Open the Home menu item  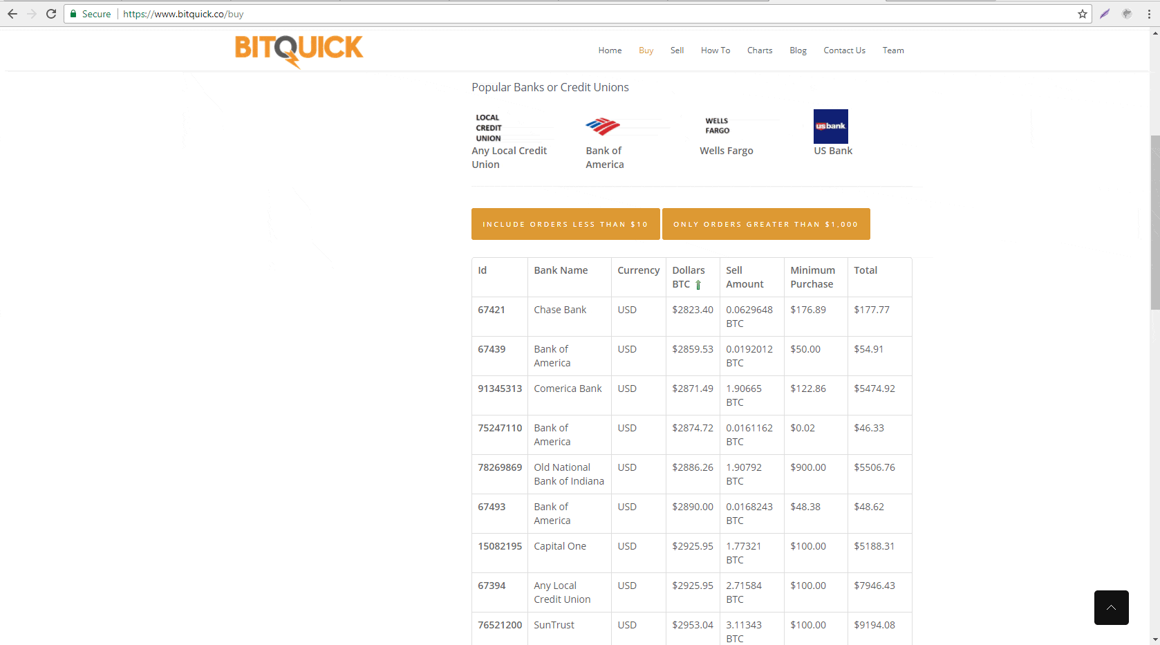(610, 50)
